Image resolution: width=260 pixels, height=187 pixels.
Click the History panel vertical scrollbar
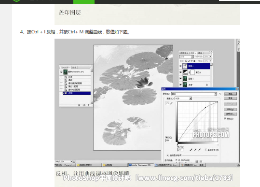(x=92, y=86)
